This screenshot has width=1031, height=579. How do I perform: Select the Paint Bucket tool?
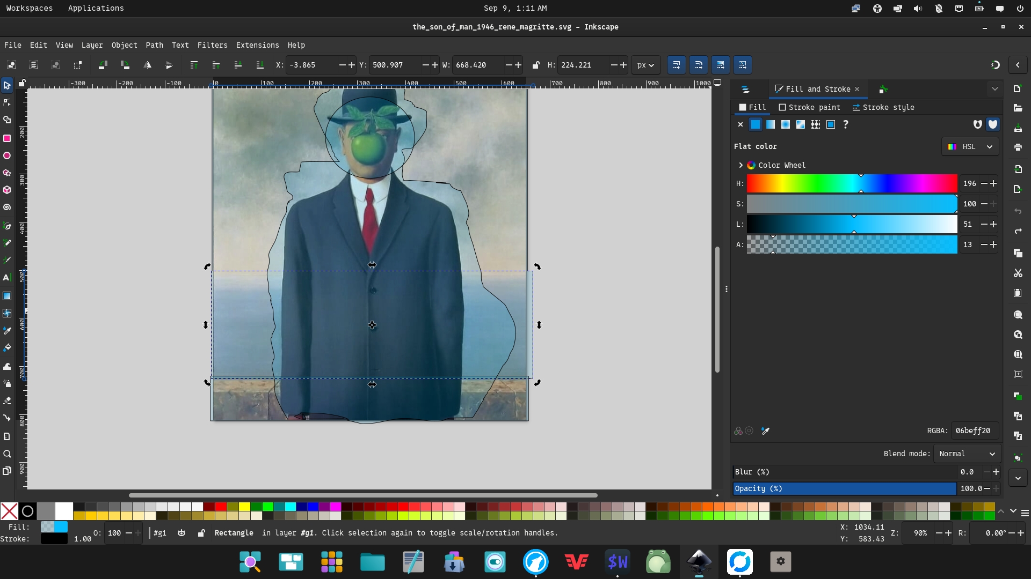pyautogui.click(x=7, y=348)
